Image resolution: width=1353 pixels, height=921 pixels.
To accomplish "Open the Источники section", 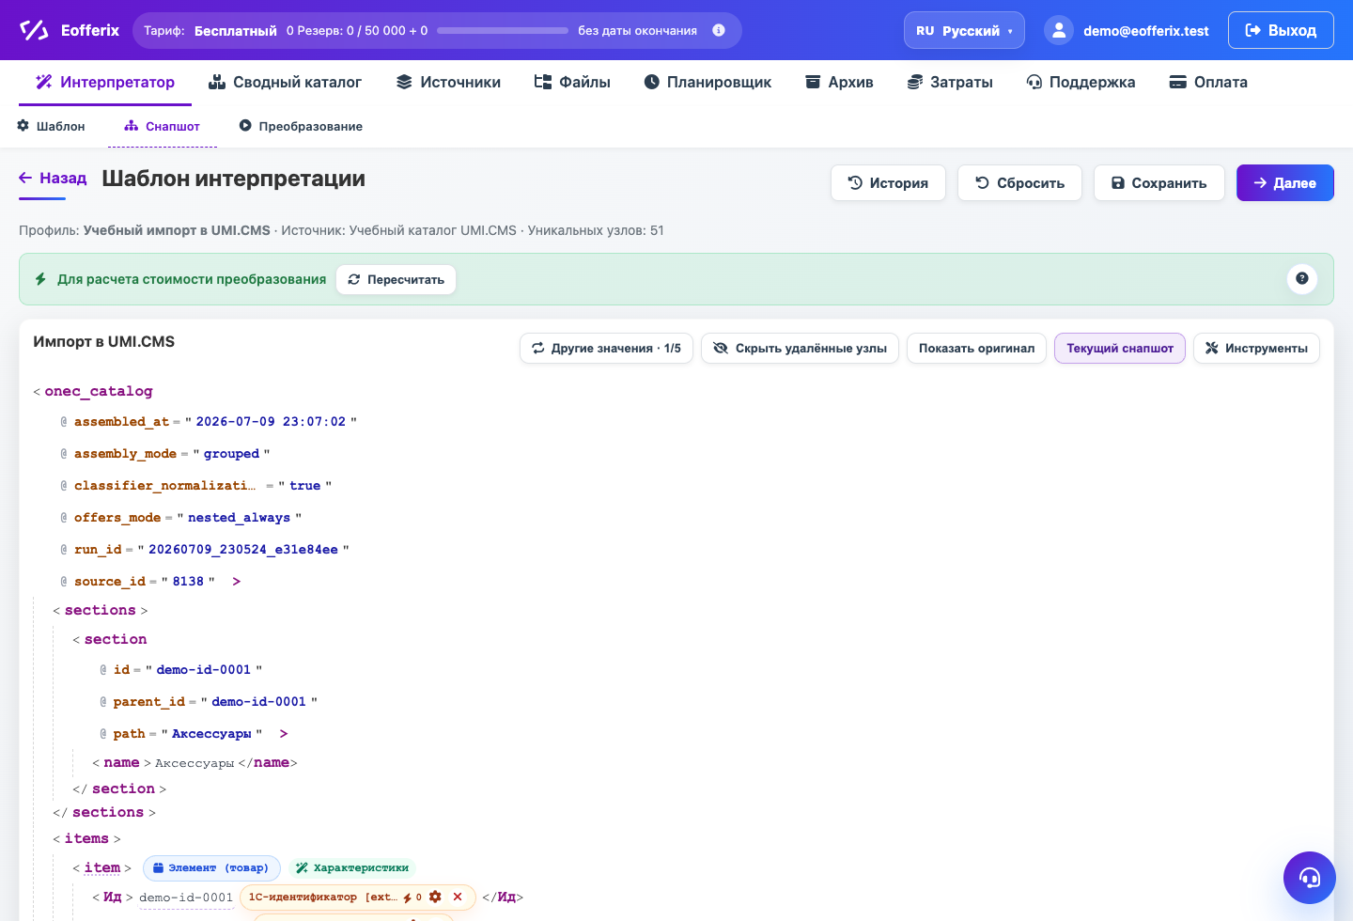I will (x=448, y=82).
